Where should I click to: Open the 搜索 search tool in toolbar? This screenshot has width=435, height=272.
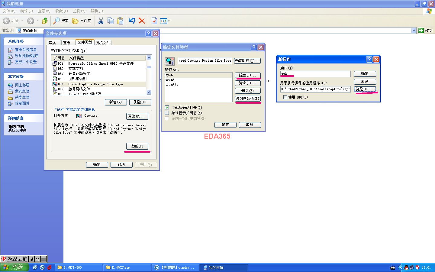tap(60, 21)
